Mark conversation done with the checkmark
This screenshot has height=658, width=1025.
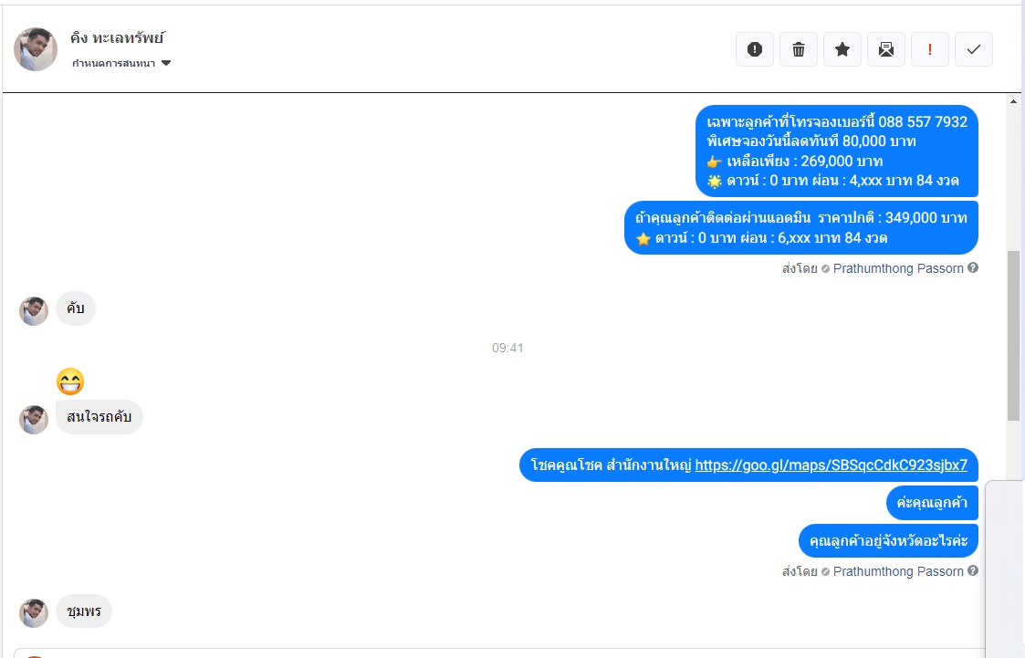(x=973, y=49)
